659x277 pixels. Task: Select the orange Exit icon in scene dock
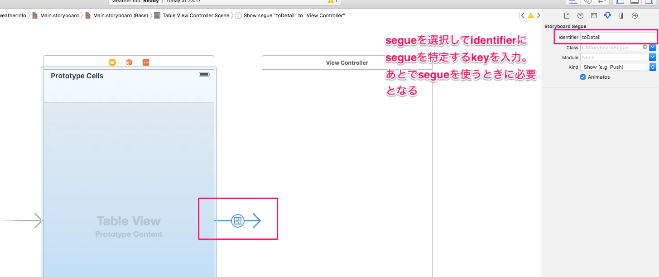point(146,62)
